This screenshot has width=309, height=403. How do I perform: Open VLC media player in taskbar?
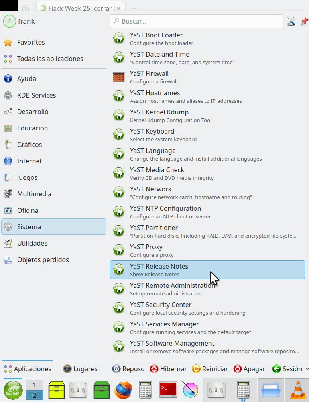point(297,390)
